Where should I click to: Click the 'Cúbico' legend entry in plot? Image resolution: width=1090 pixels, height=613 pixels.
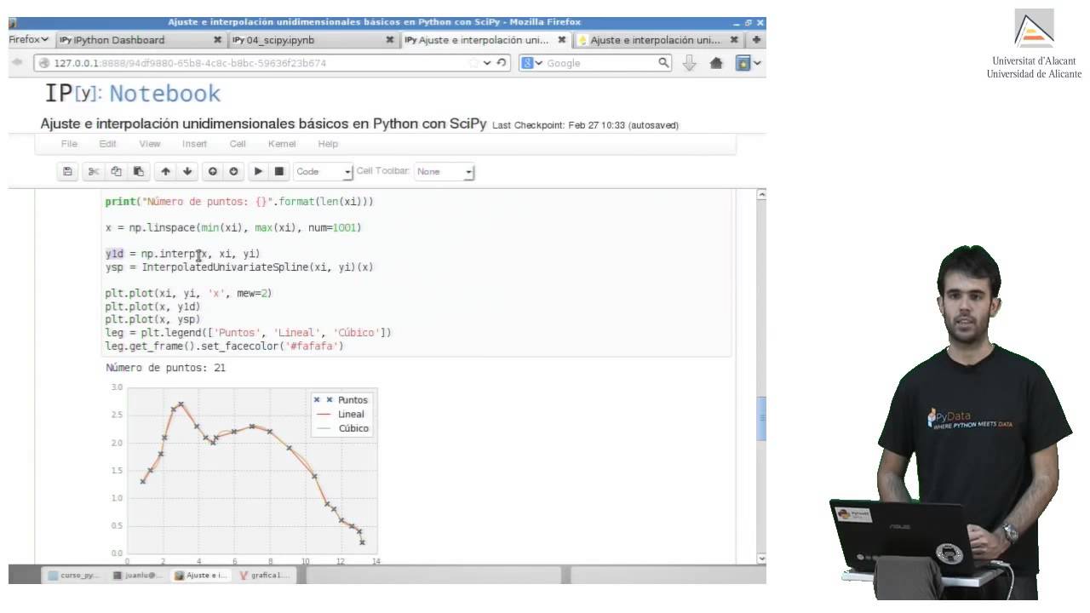tap(353, 428)
